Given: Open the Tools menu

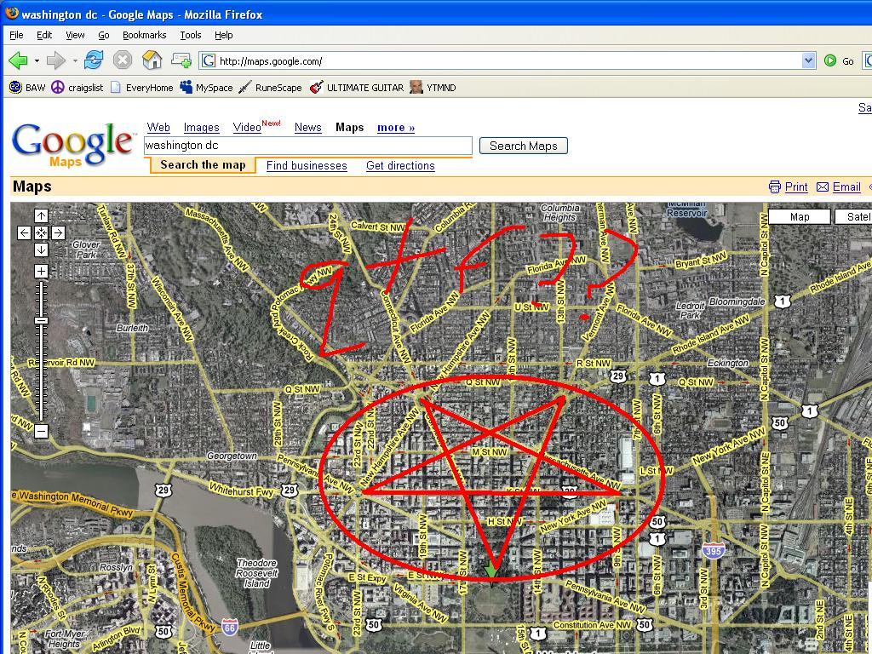Looking at the screenshot, I should coord(191,35).
